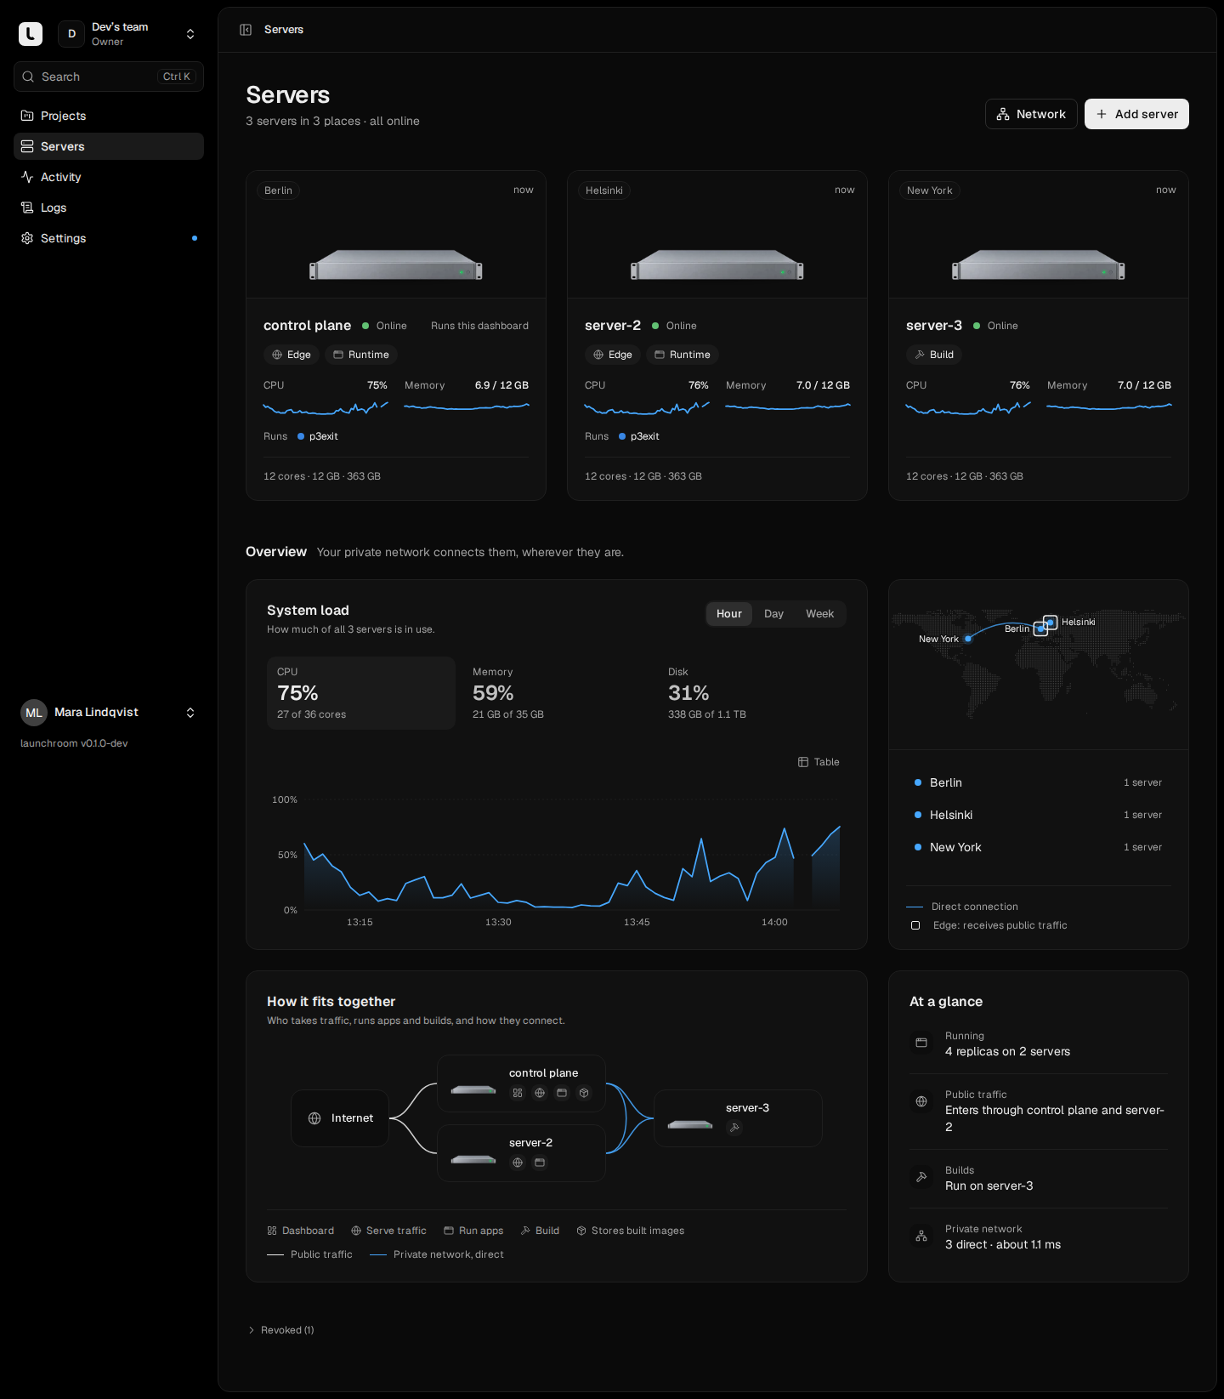
Task: Toggle the sidebar panel icon
Action: pos(246,30)
